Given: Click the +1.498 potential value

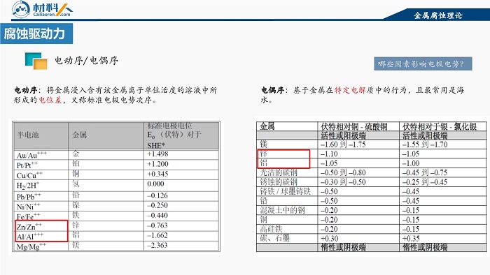Looking at the screenshot, I should (157, 154).
